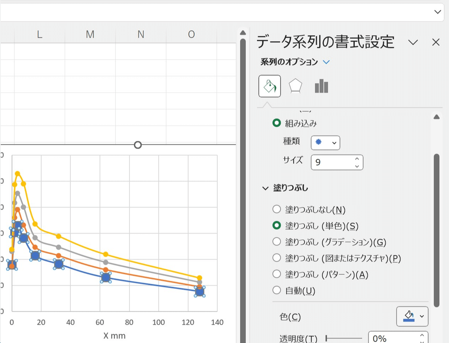Select column N header
Viewport: 449px width, 343px height.
pyautogui.click(x=141, y=34)
